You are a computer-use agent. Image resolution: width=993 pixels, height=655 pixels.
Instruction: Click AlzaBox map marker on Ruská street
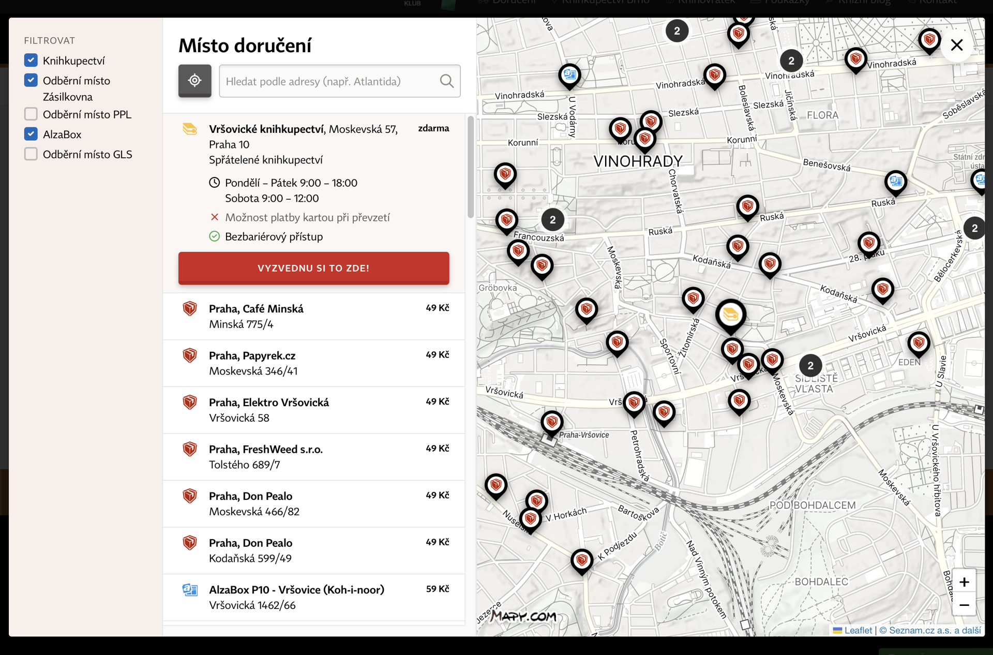tap(896, 183)
